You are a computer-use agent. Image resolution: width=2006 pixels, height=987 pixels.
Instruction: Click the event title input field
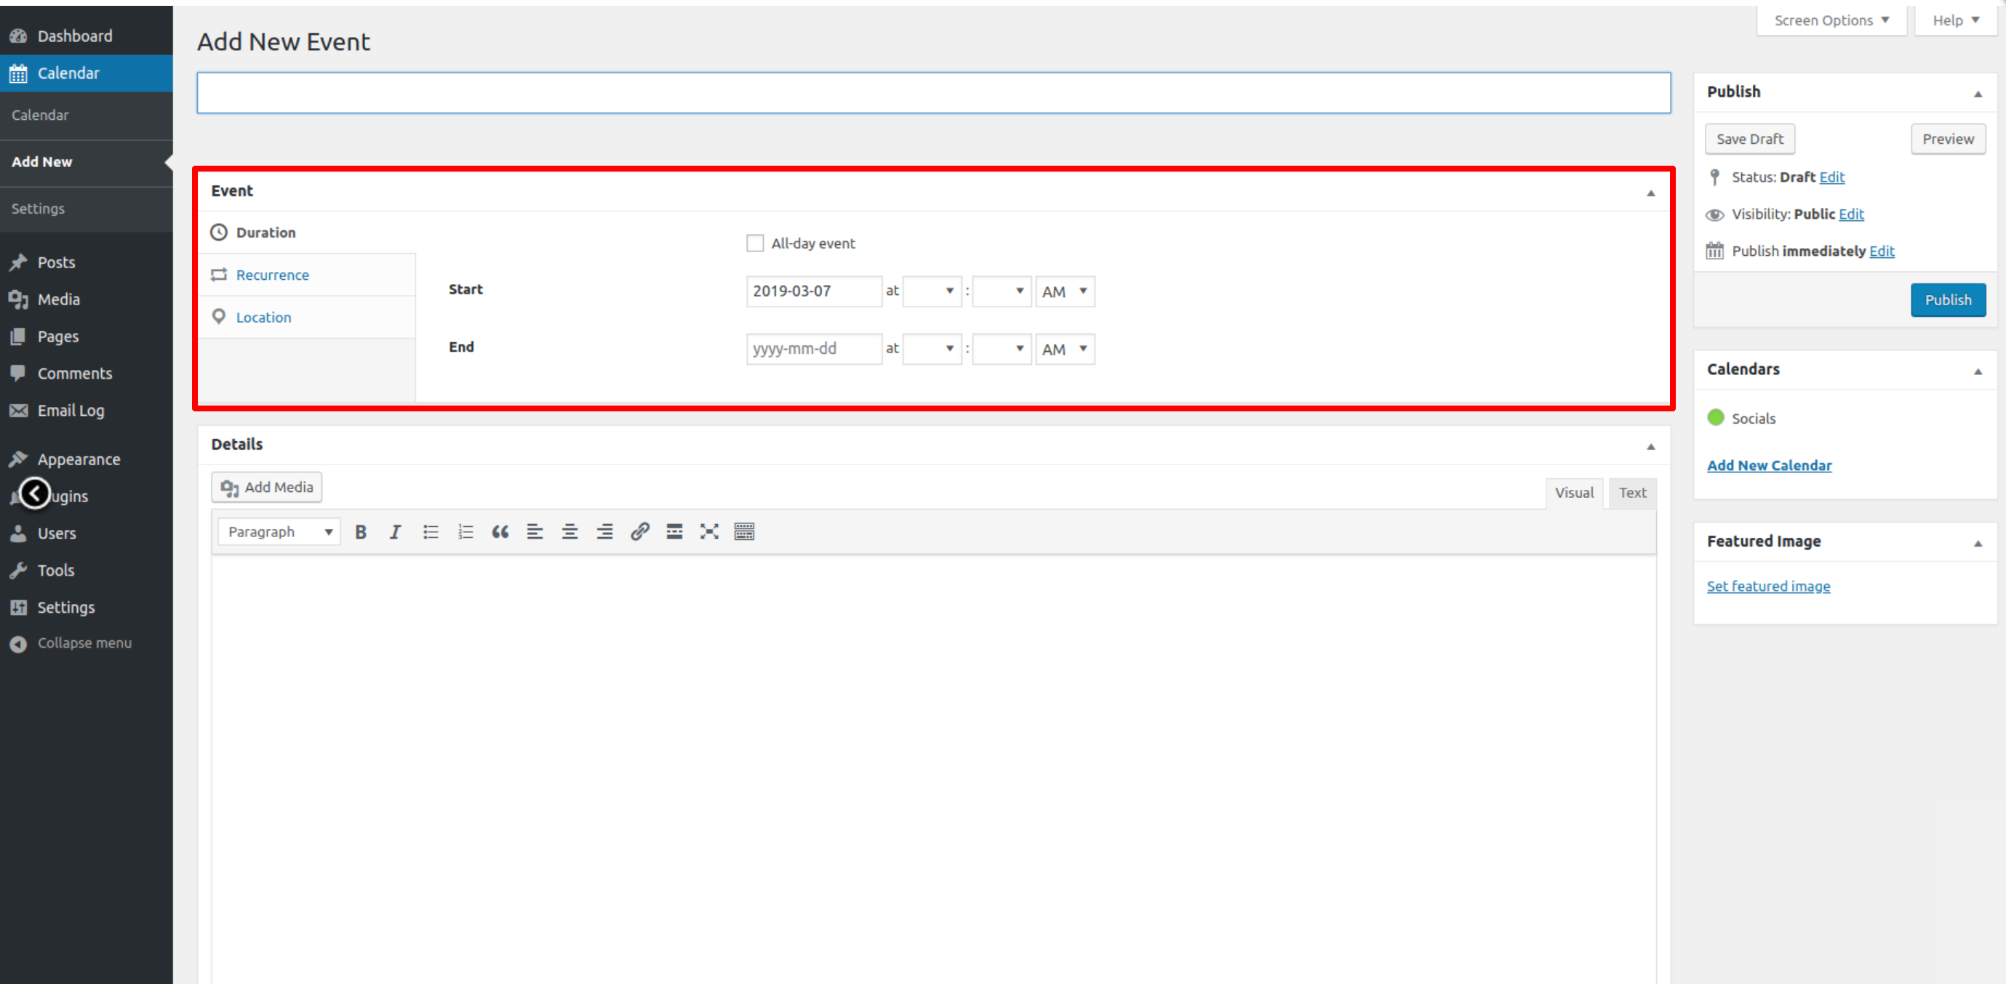click(933, 94)
